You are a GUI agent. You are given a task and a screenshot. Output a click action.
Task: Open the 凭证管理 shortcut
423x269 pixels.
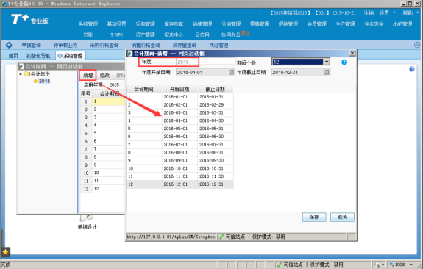[x=218, y=45]
